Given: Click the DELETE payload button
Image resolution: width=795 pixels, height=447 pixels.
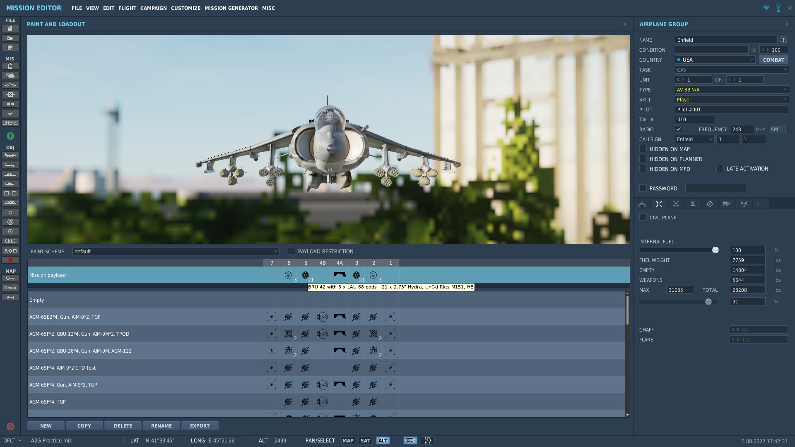Looking at the screenshot, I should click(x=123, y=425).
